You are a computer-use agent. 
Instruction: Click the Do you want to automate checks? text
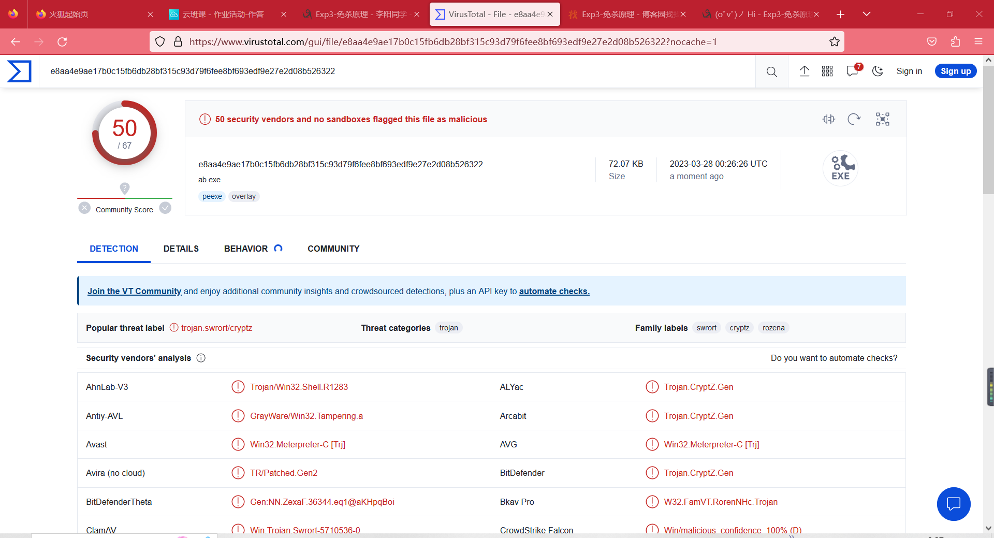pos(834,358)
